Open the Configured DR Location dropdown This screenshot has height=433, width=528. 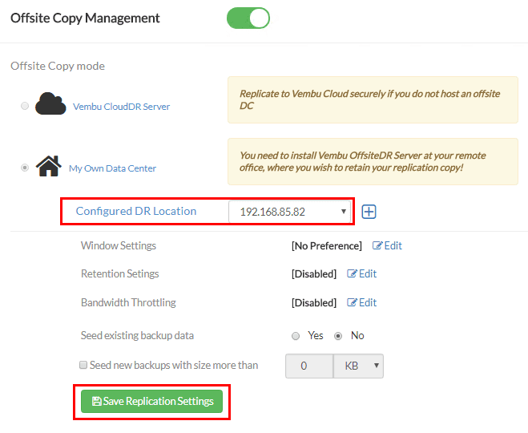pos(290,212)
